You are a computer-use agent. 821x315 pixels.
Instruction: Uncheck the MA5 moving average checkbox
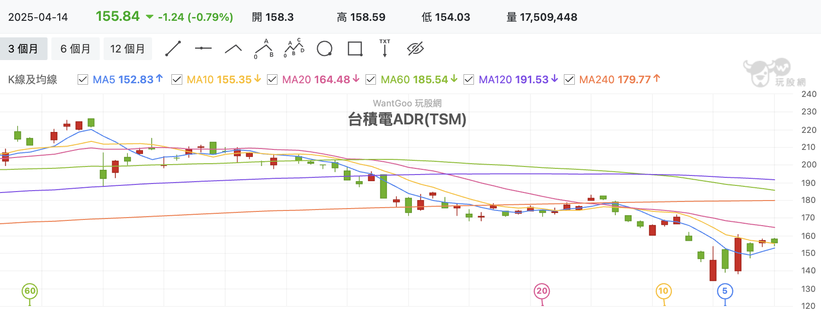(83, 79)
